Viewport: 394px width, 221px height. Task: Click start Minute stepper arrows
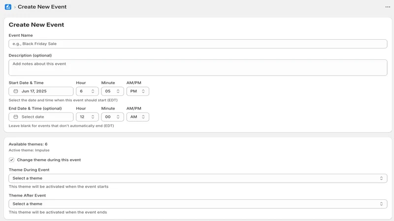coord(118,91)
